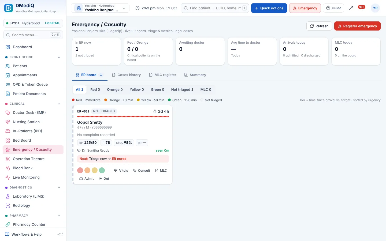Screen dimensions: 386x241
Task: Open Dashboard from the sidebar
Action: [x=33, y=47]
